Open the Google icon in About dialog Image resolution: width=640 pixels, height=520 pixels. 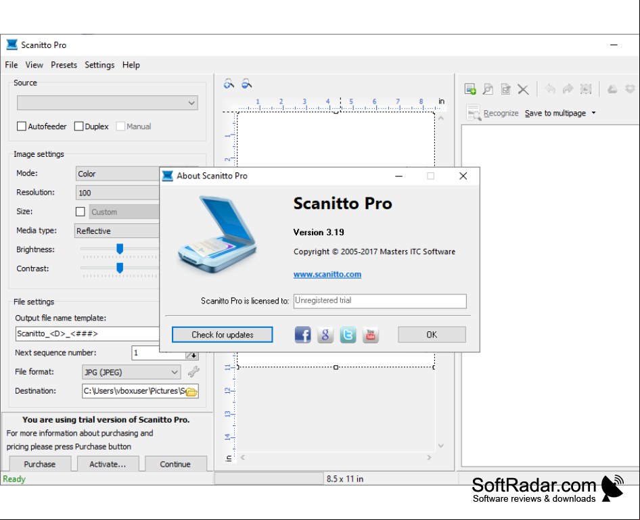325,335
